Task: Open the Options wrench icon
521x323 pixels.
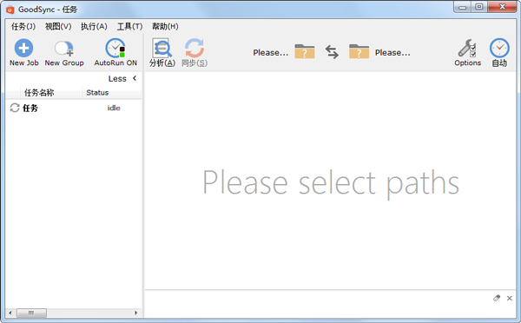Action: point(467,49)
